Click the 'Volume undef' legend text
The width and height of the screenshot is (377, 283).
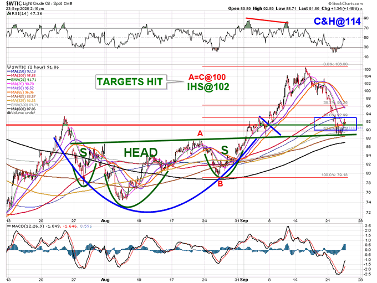[23, 112]
